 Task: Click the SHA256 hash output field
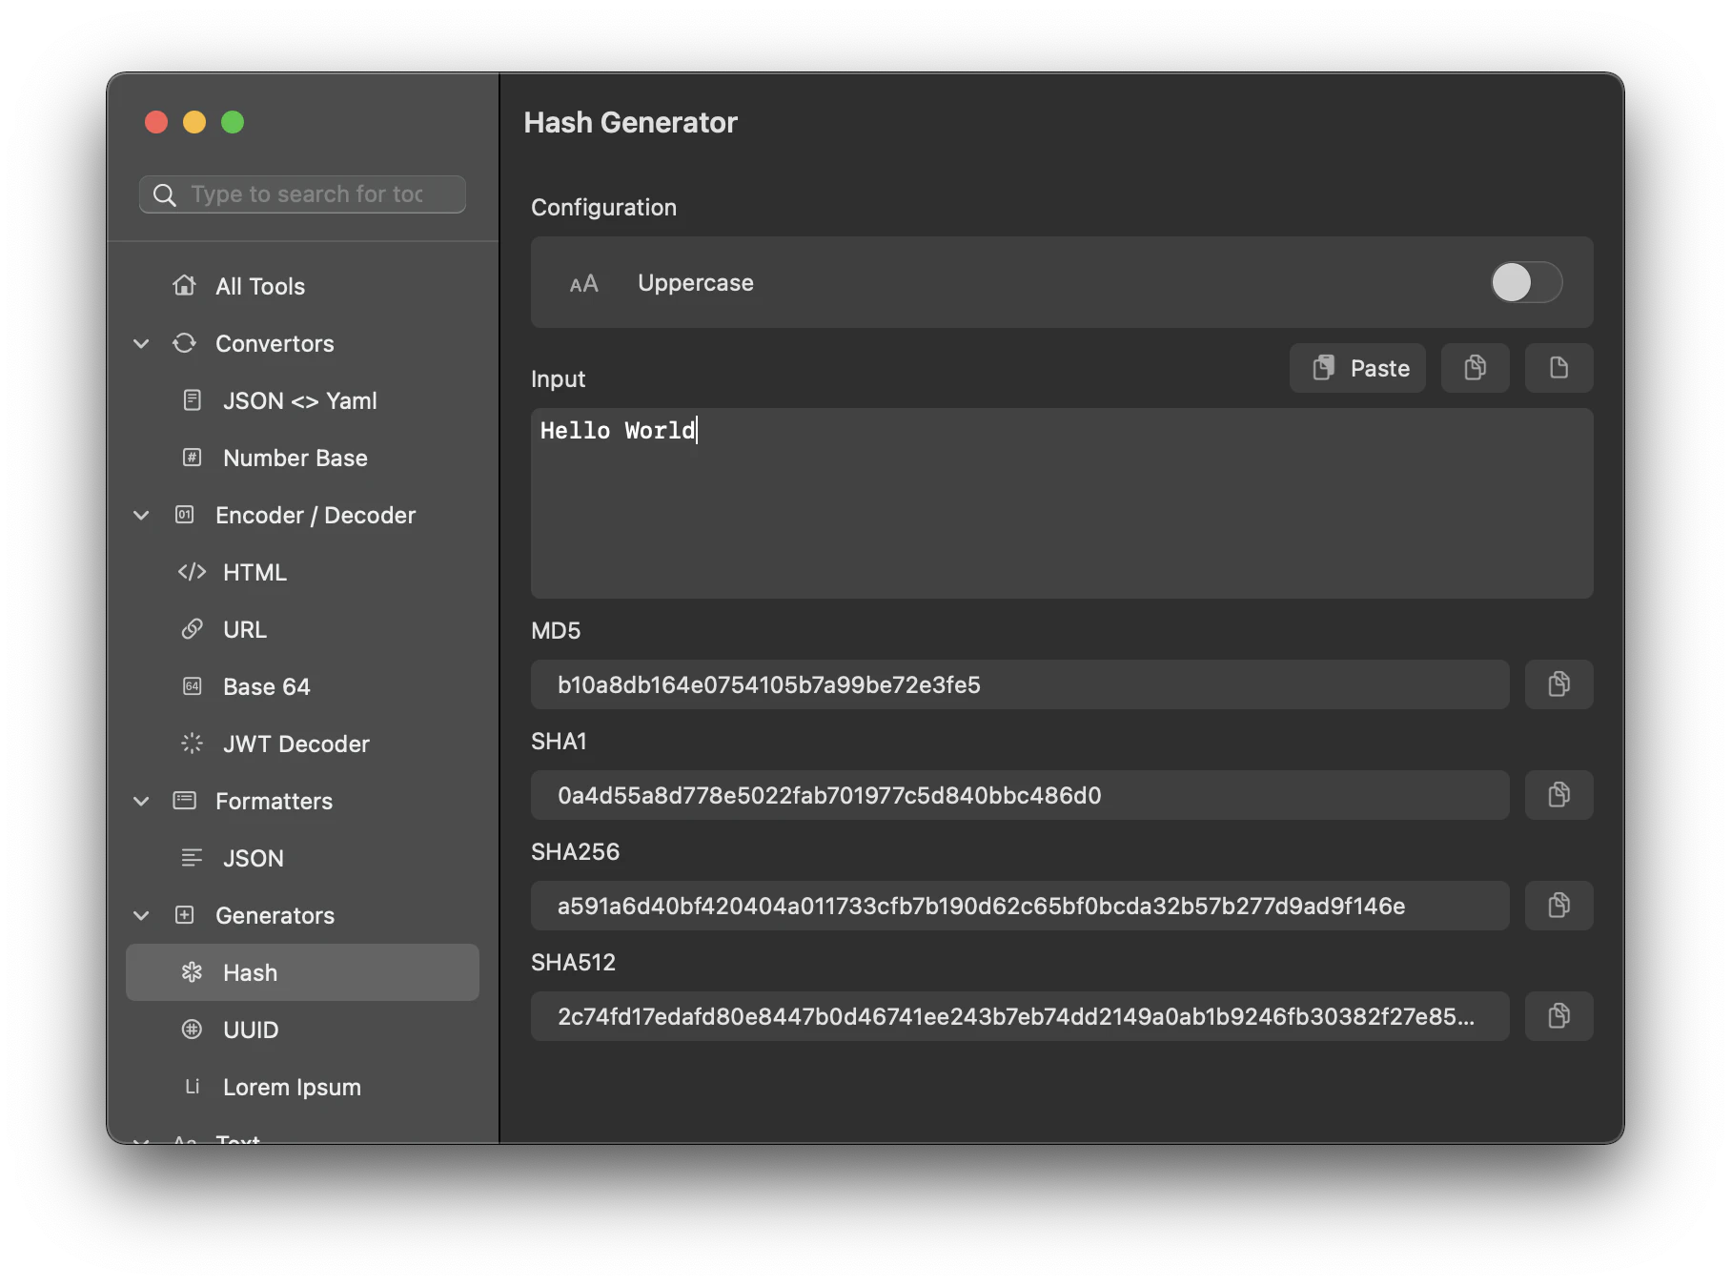coord(1020,906)
